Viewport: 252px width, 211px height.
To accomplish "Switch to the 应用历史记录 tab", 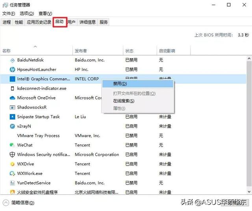I will 39,22.
